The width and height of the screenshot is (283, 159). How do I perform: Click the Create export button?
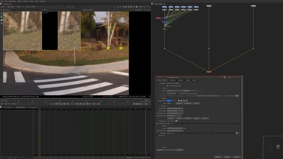(x=180, y=150)
